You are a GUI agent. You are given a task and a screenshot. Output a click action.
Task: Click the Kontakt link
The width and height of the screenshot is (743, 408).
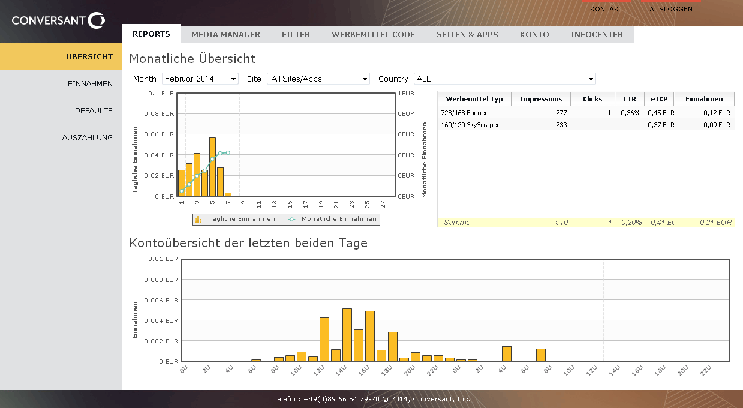pos(606,9)
